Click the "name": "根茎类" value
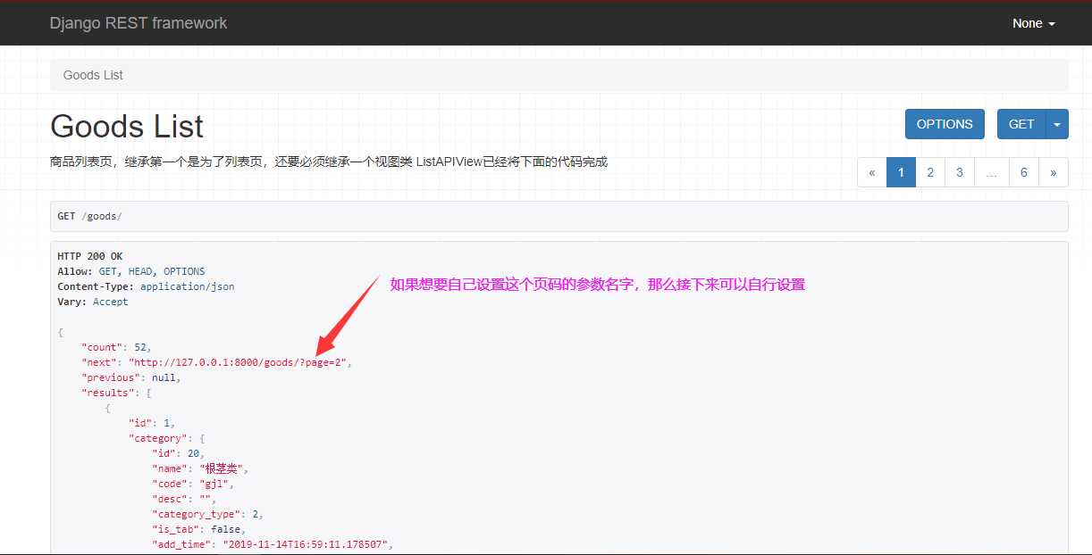Viewport: 1092px width, 555px height. click(x=223, y=468)
